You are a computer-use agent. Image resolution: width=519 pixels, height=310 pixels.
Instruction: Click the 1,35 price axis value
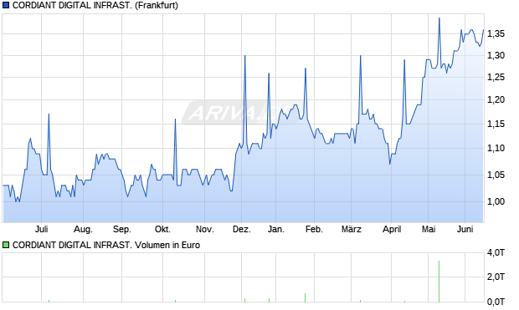coord(496,33)
